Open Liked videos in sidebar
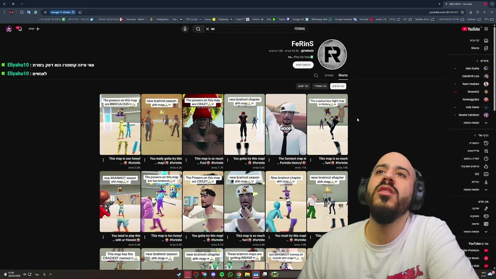The width and height of the screenshot is (496, 279). point(475,166)
